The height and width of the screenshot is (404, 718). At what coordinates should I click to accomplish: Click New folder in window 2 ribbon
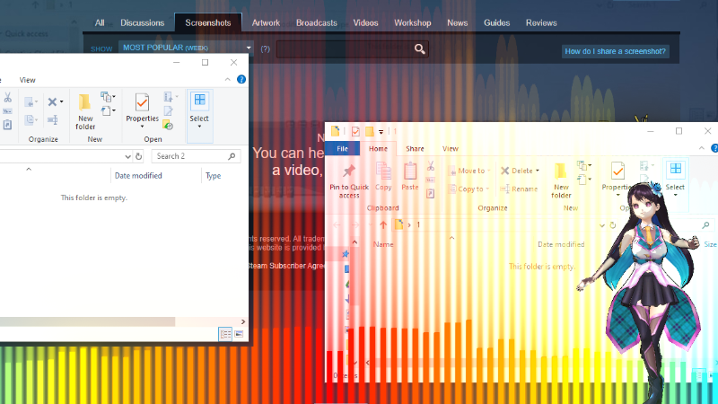tap(85, 111)
